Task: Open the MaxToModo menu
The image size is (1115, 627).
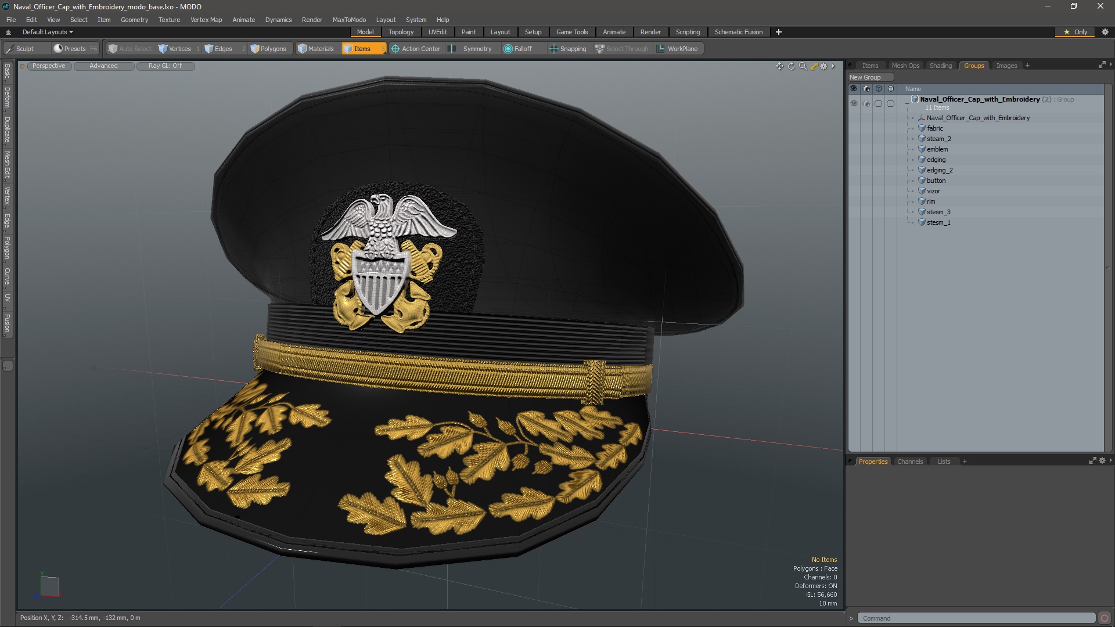Action: point(349,20)
